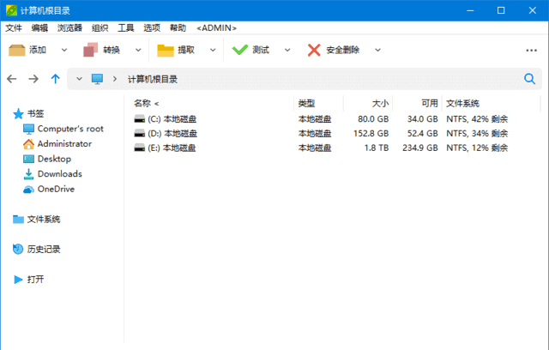Open the 工具 menu
549x350 pixels.
(126, 28)
